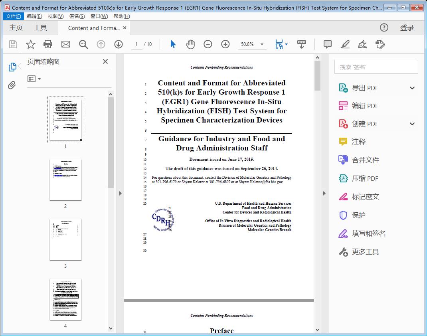
Task: Email the PDF using the envelope icon
Action: [65, 44]
